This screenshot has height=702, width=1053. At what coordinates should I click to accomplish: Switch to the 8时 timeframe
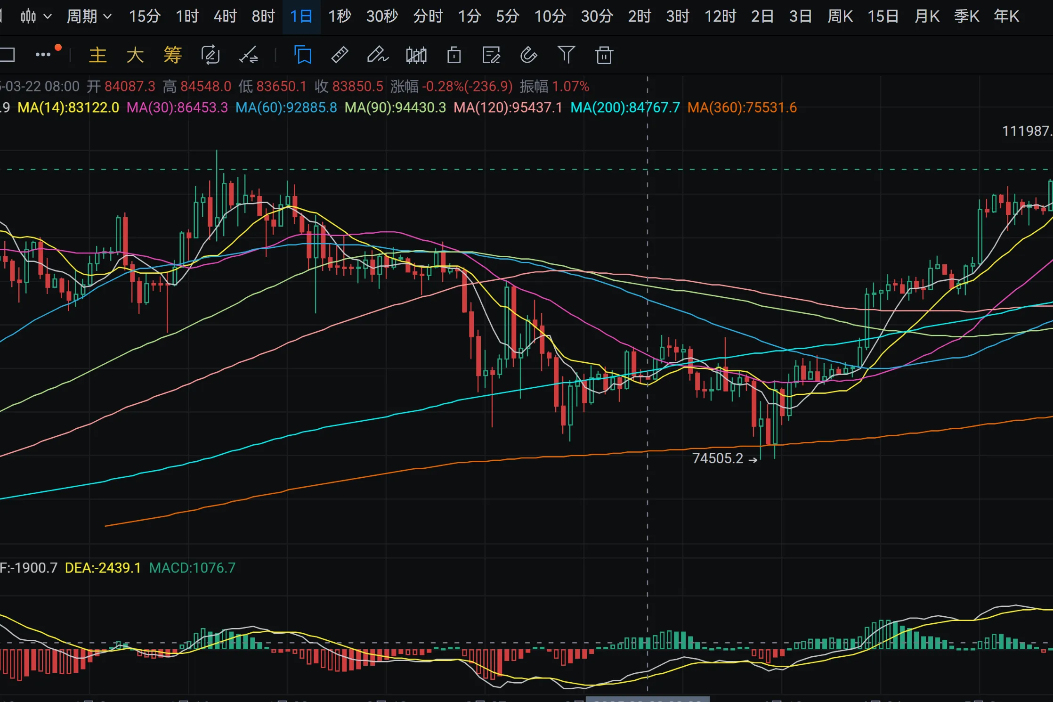point(263,16)
